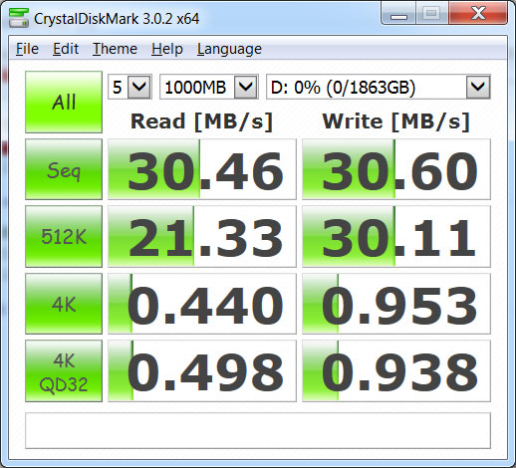Run the 4K random test
This screenshot has height=468, width=516.
click(64, 304)
